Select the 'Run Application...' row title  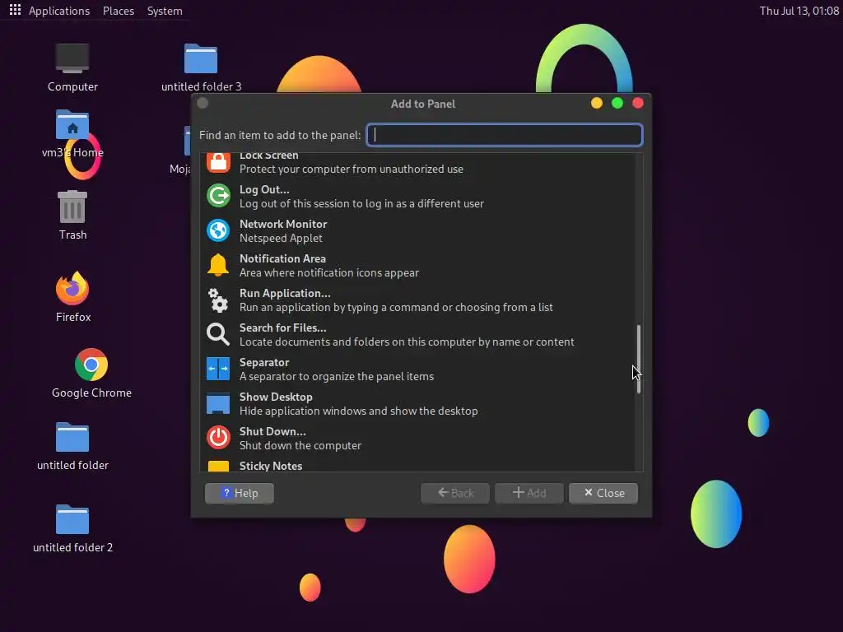click(285, 293)
